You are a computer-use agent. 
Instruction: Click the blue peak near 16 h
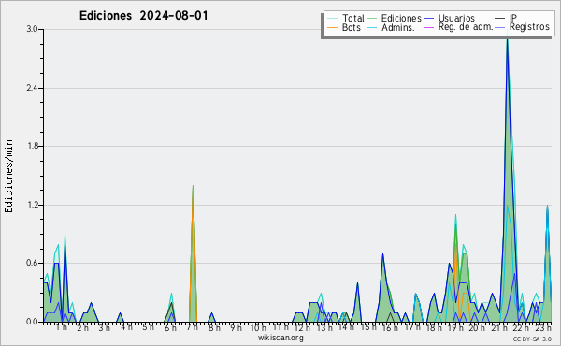point(382,254)
